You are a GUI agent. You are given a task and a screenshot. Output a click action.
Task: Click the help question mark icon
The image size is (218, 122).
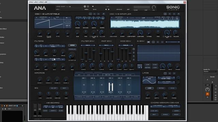[x=85, y=6]
